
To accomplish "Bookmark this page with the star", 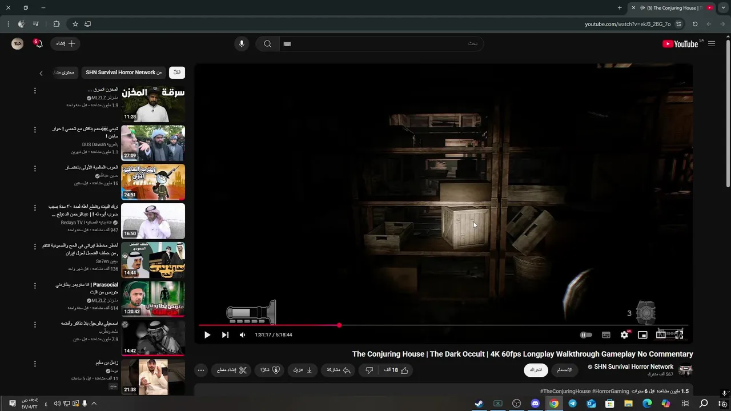I will [75, 24].
